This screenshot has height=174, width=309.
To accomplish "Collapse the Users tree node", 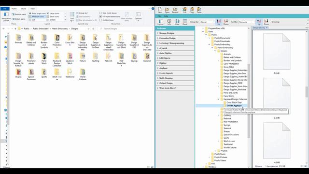I will tap(203, 31).
